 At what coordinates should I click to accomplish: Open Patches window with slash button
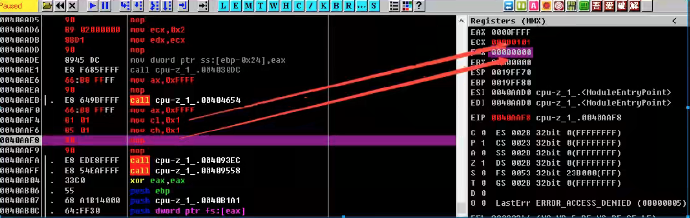[x=311, y=6]
